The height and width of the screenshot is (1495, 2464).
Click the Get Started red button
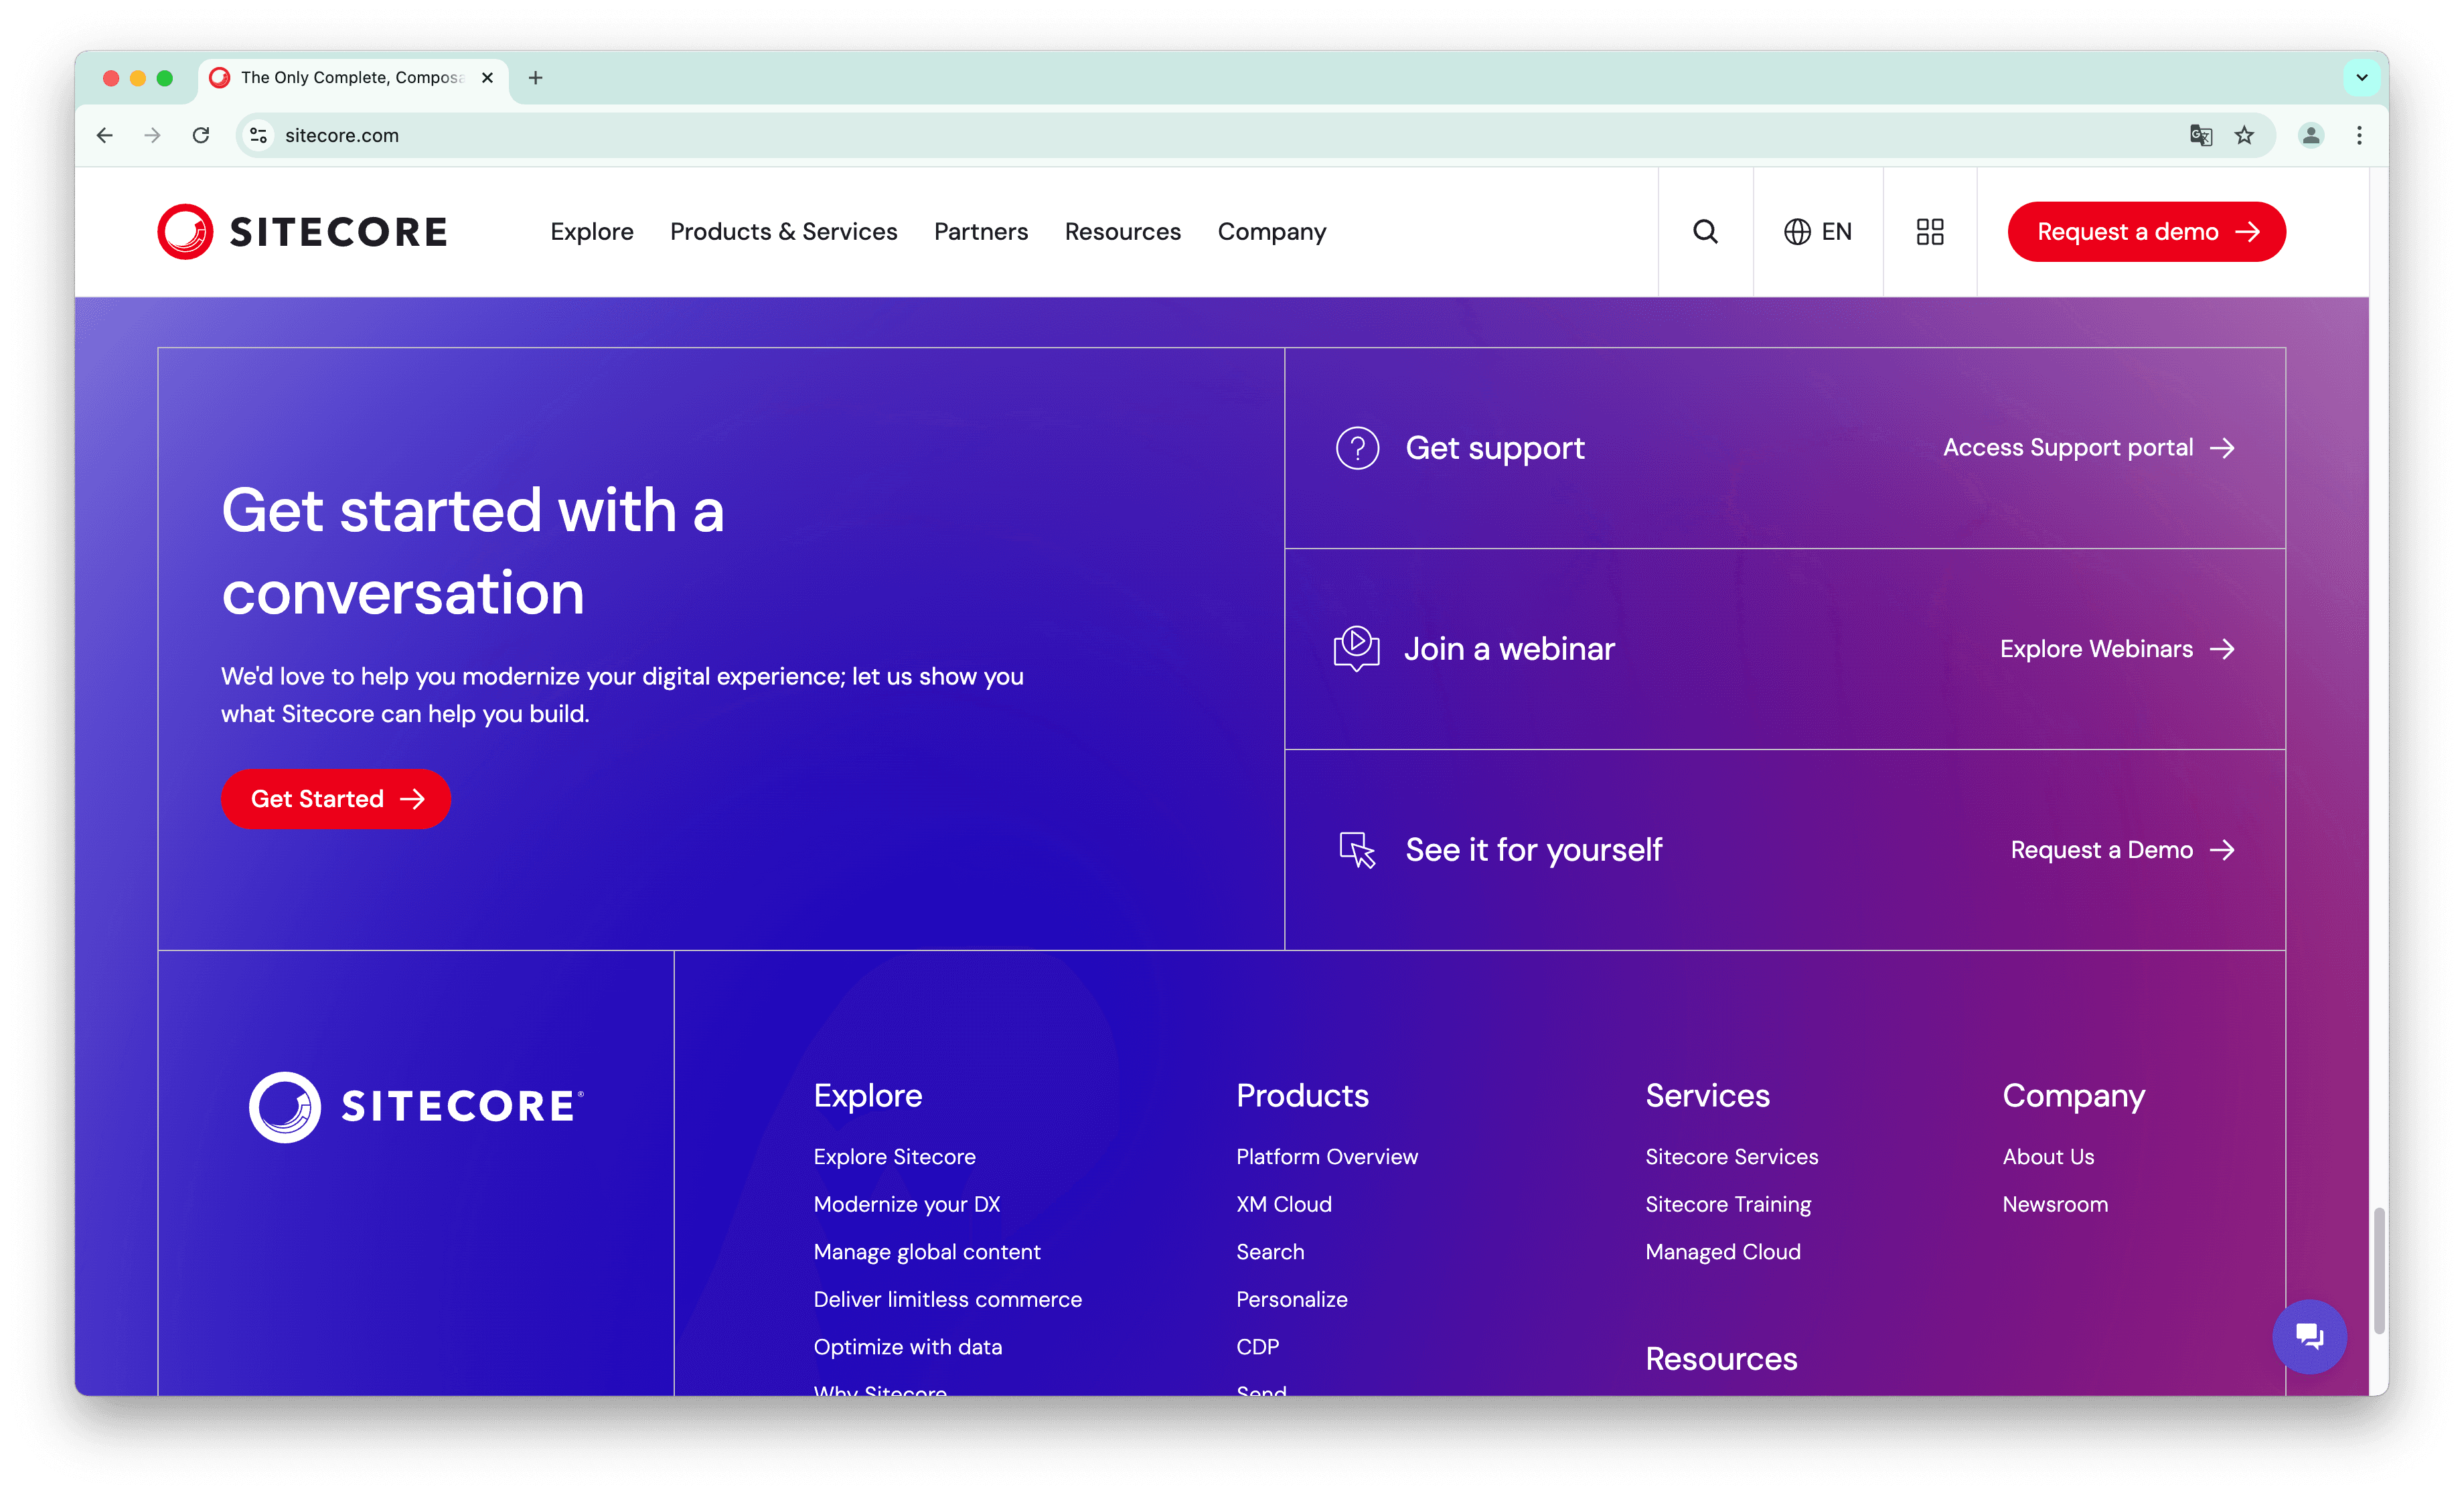(336, 798)
